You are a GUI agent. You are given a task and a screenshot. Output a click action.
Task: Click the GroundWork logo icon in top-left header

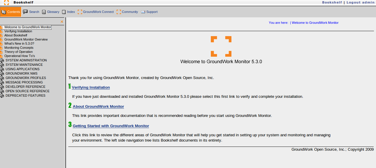click(x=6, y=3)
